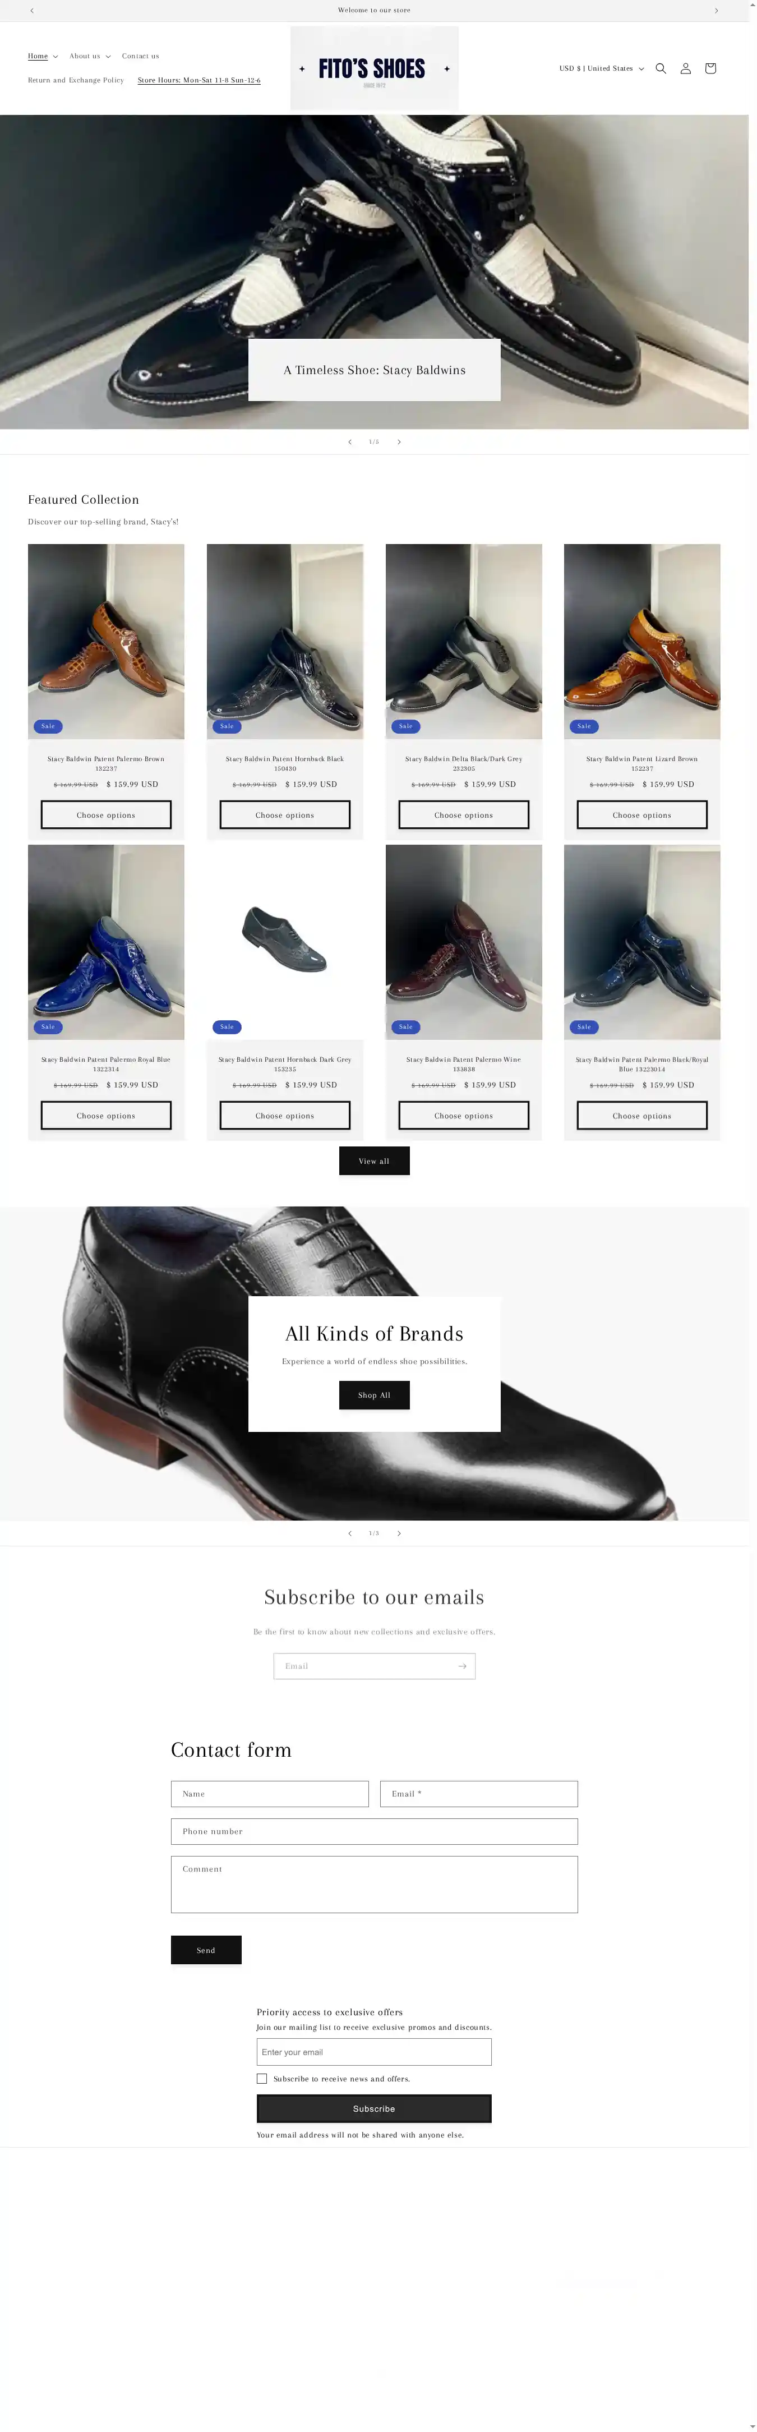Expand the Home menu dropdown
The height and width of the screenshot is (2432, 757).
point(43,56)
